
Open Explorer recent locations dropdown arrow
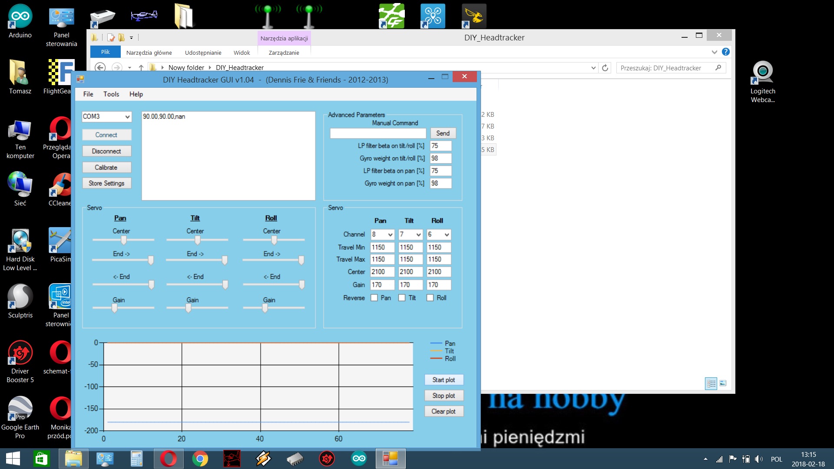point(129,68)
